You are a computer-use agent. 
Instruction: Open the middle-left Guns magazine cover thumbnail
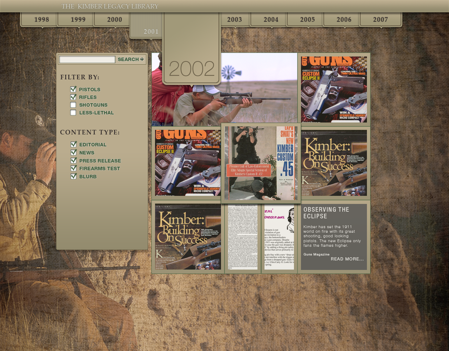[188, 163]
